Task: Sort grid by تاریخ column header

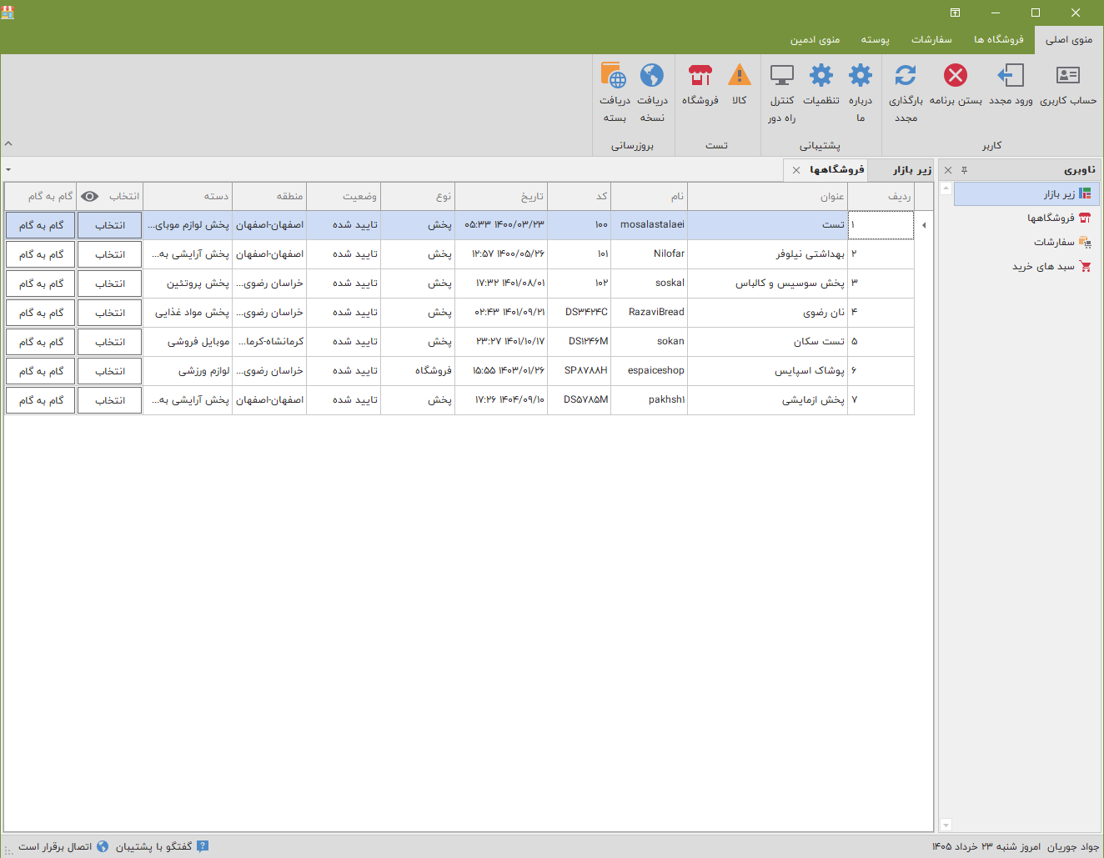Action: pyautogui.click(x=501, y=197)
